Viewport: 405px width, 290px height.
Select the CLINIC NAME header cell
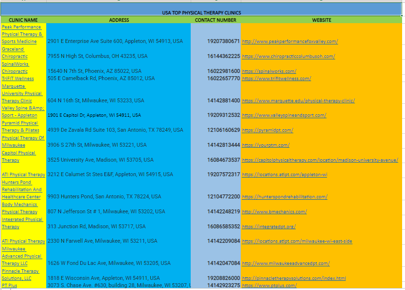pyautogui.click(x=23, y=20)
